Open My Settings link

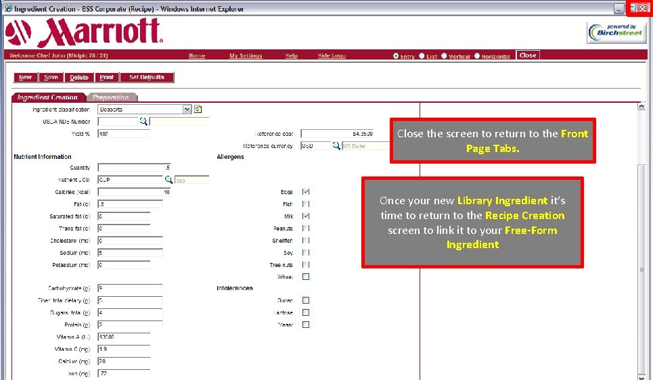[x=246, y=55]
